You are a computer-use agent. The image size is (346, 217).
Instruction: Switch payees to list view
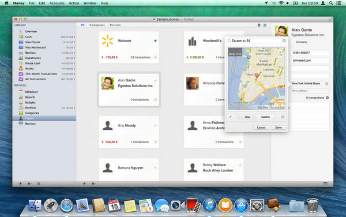click(259, 25)
